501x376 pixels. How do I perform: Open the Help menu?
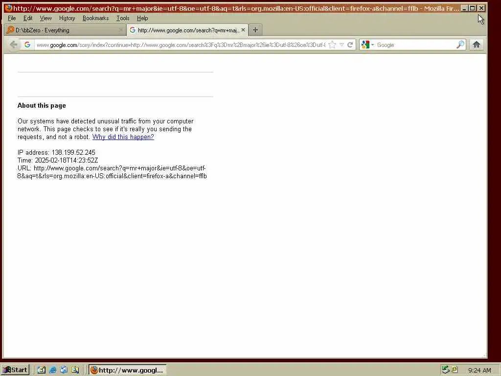click(x=142, y=18)
